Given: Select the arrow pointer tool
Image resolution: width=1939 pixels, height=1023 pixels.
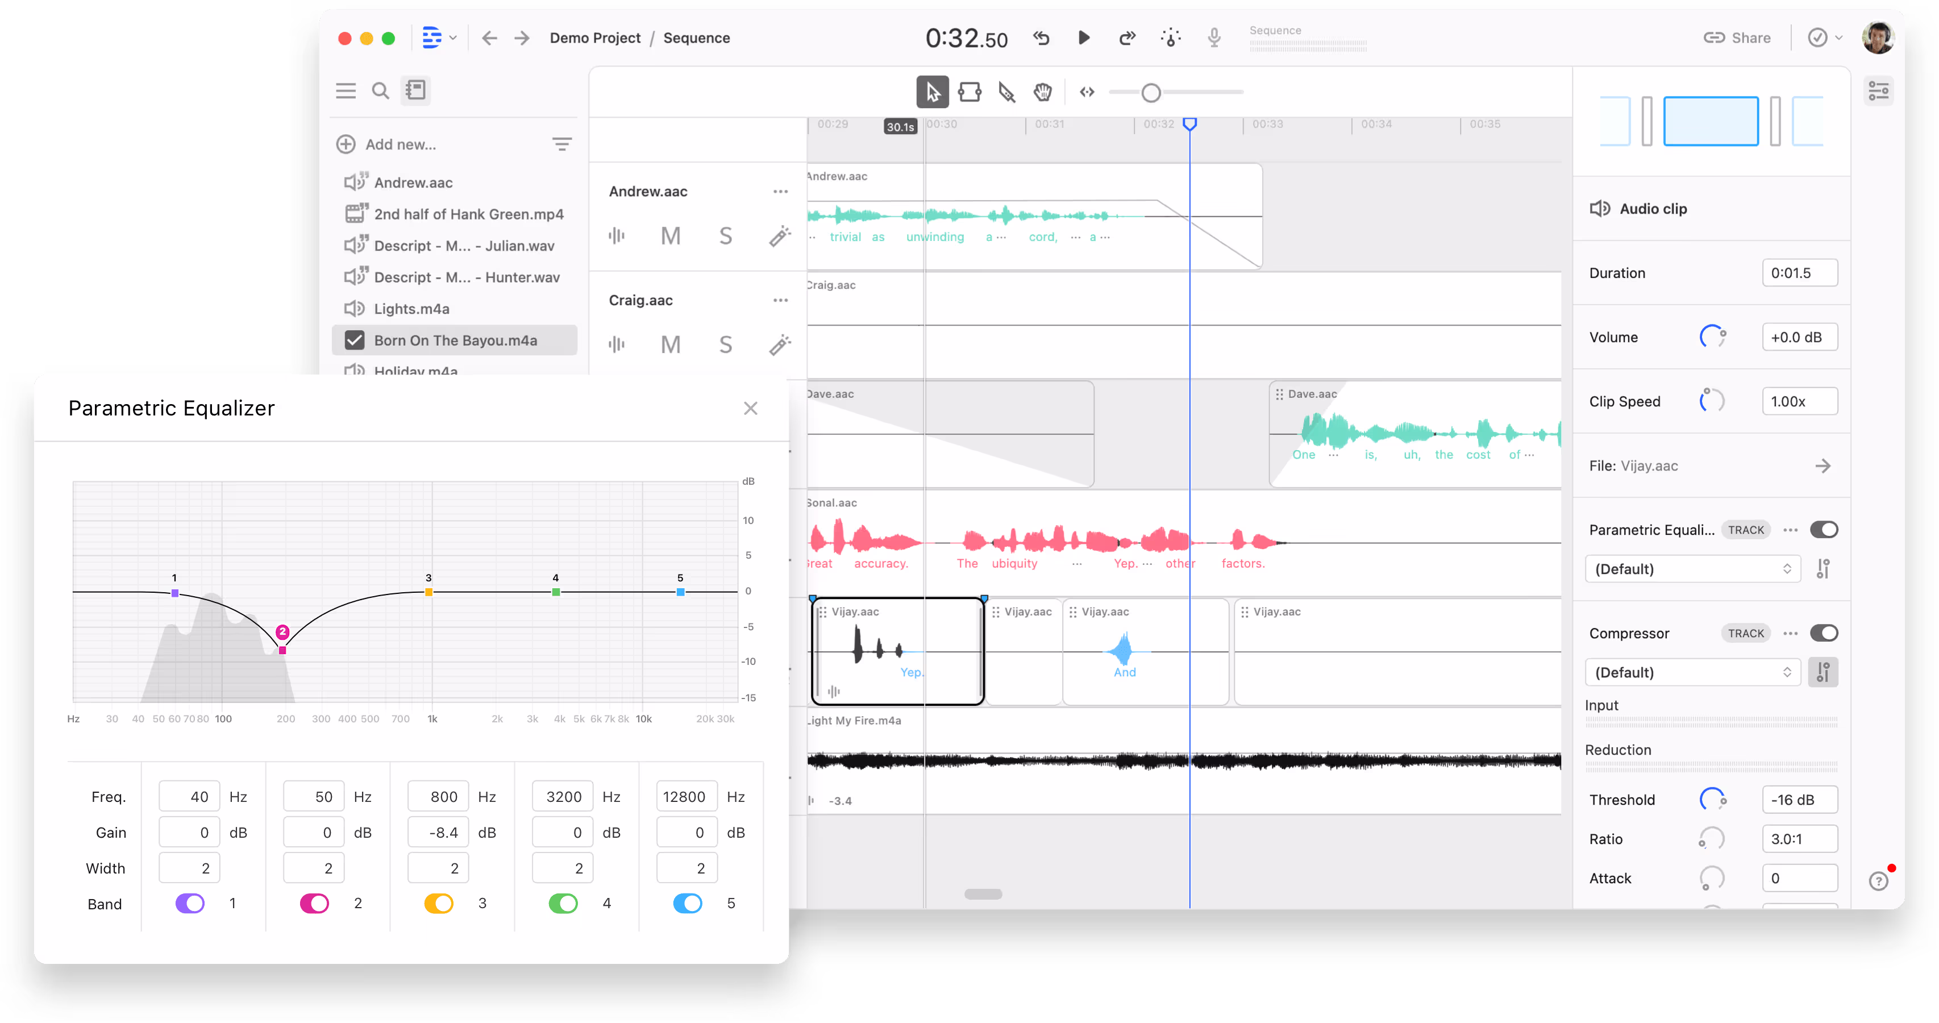Looking at the screenshot, I should 932,92.
